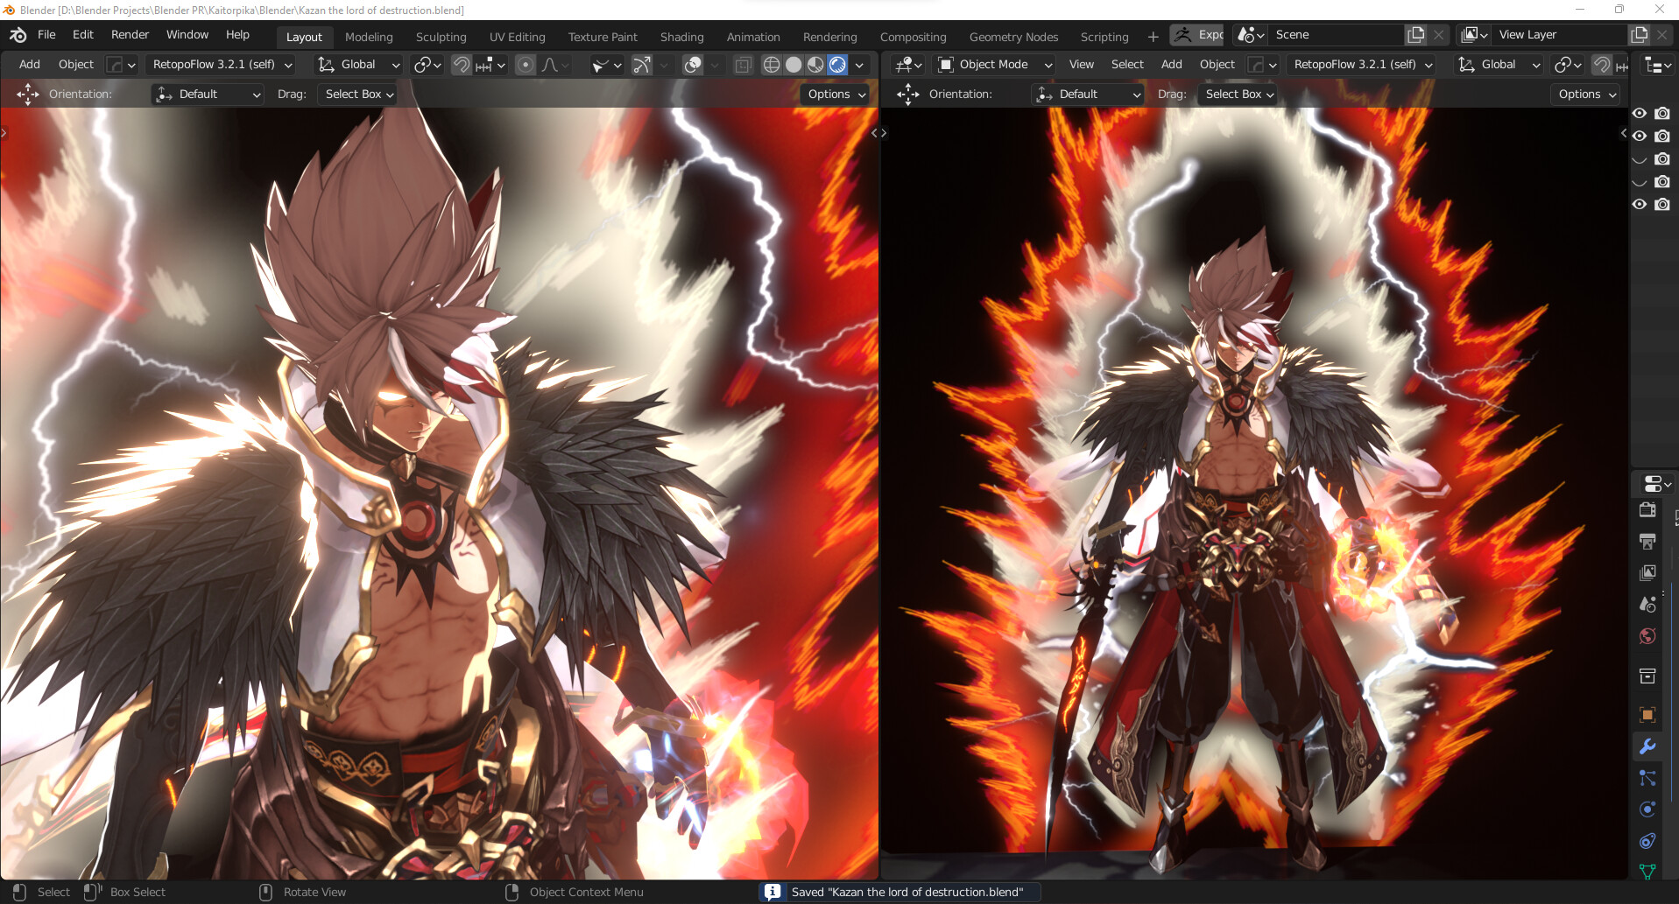Click the Blender logo icon in menu bar
This screenshot has width=1679, height=904.
click(x=18, y=35)
